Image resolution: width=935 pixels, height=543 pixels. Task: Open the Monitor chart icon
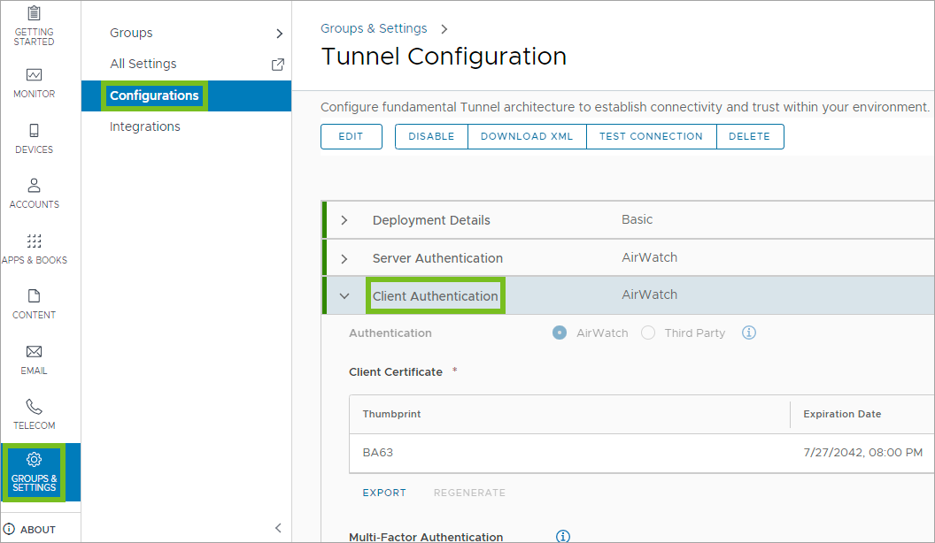pyautogui.click(x=34, y=75)
